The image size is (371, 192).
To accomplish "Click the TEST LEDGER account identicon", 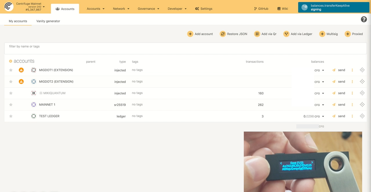I will (34, 116).
